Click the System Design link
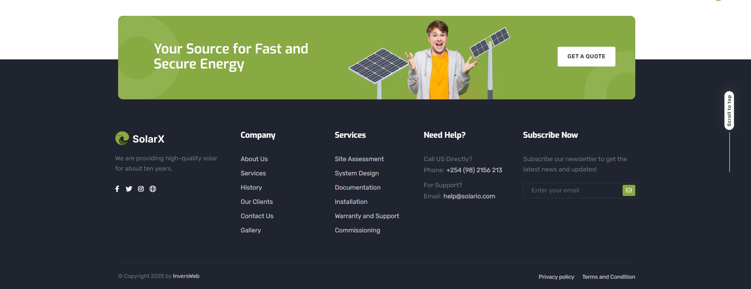 357,173
